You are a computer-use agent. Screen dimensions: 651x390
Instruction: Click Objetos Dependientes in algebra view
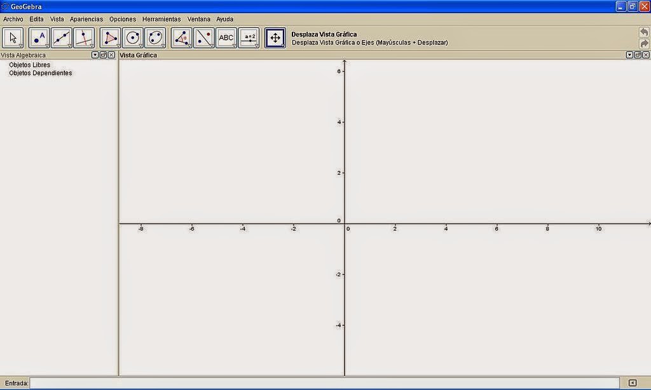[41, 73]
